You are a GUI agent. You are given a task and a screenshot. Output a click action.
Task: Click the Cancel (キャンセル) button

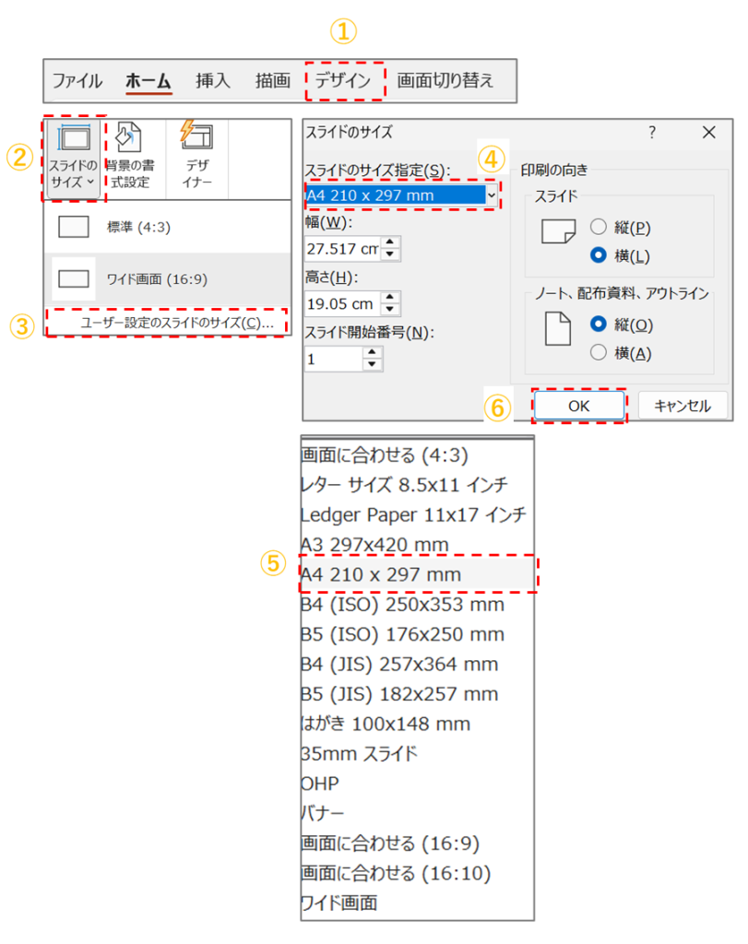click(x=681, y=405)
